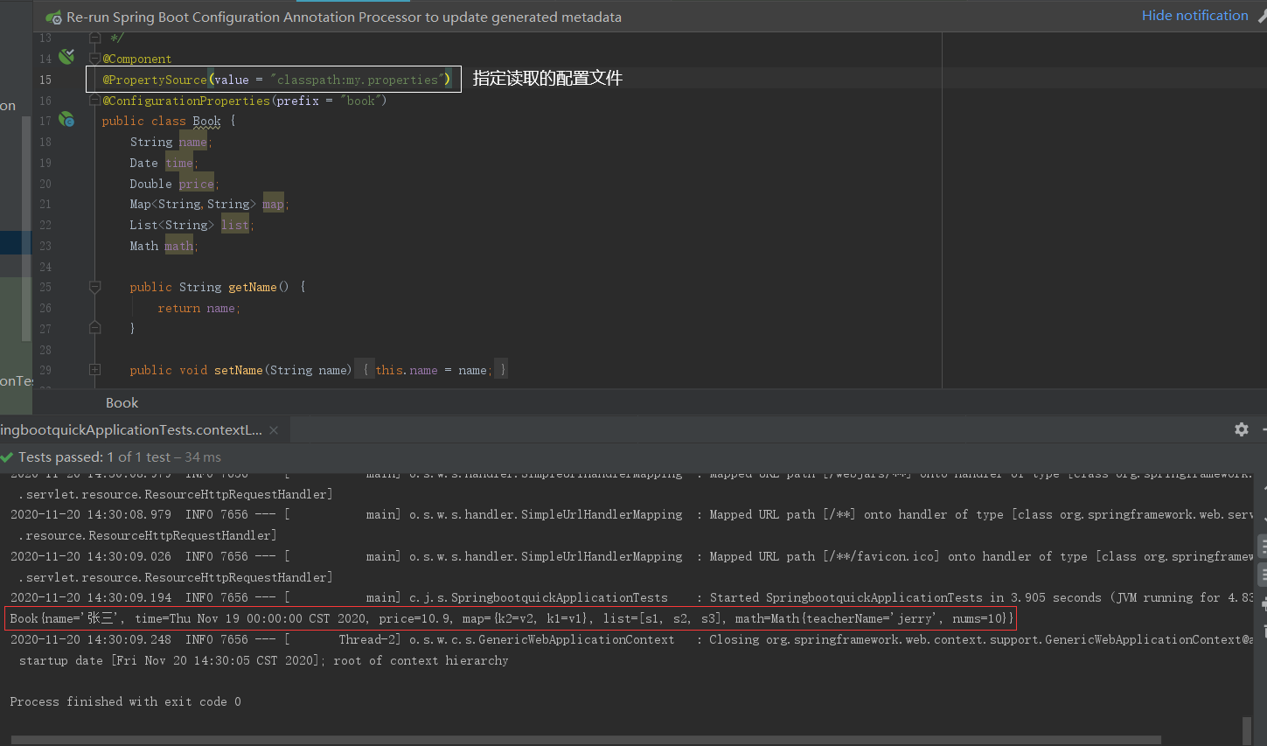
Task: Click "Process finished with exit code 0" line
Action: [x=125, y=701]
